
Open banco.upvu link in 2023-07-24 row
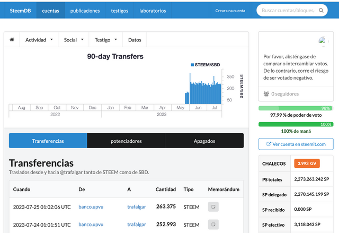(91, 225)
